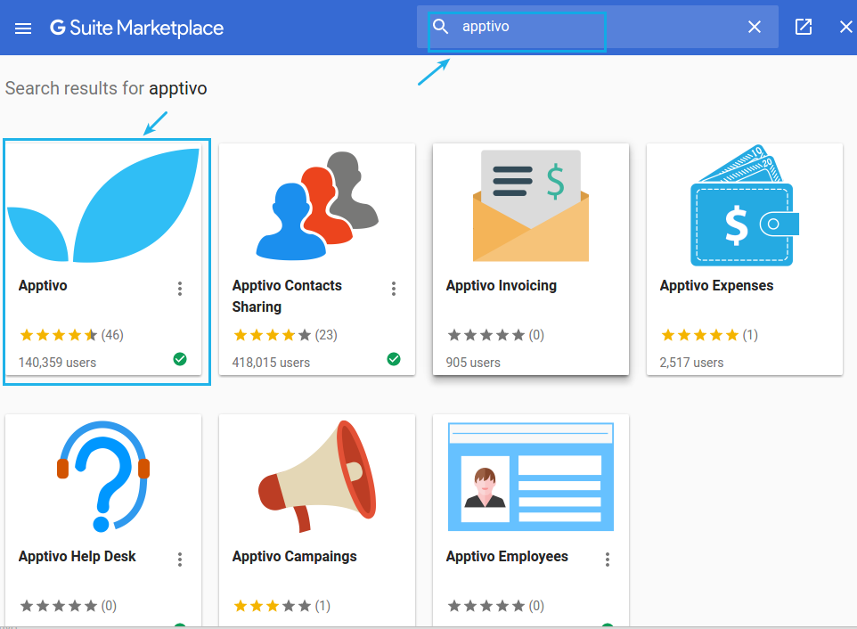The width and height of the screenshot is (857, 629).
Task: Open Apptivo Employees ID card icon
Action: tap(531, 477)
